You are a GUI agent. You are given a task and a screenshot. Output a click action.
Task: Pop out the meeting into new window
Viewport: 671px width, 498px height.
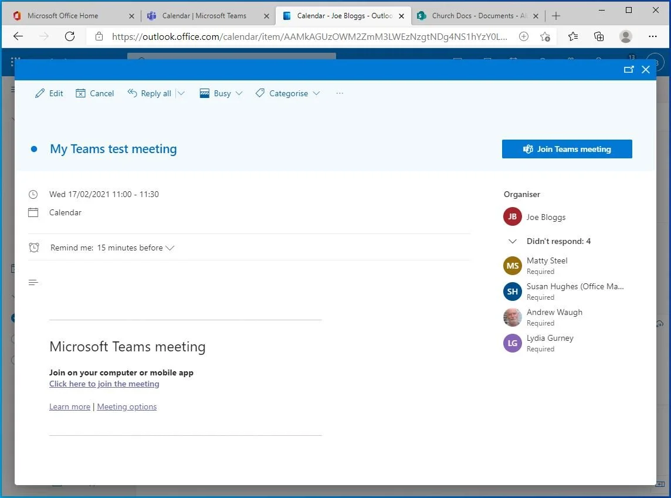629,69
